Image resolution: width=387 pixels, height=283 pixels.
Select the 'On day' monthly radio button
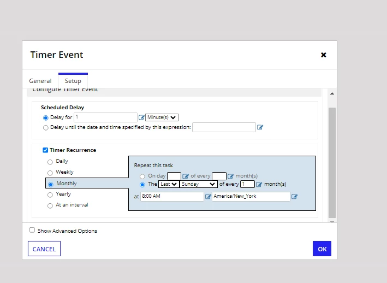142,176
